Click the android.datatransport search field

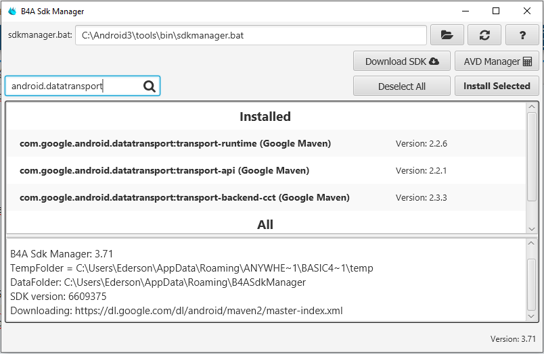[74, 86]
